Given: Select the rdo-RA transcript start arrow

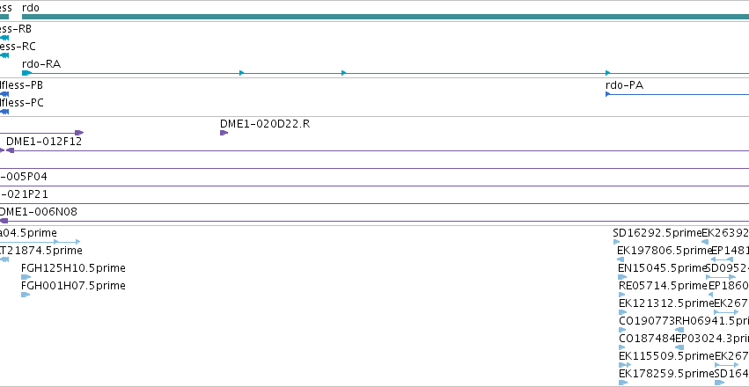Looking at the screenshot, I should point(26,73).
